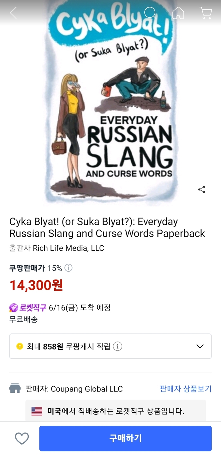This screenshot has width=221, height=456.
Task: Open the 최대 858원 쿠팡캐시 적립 box
Action: [x=110, y=346]
